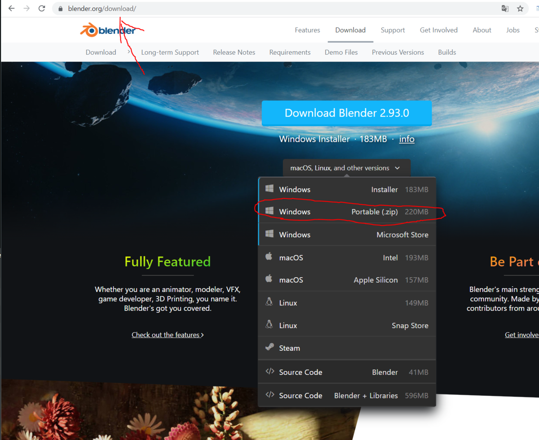Reload the page with the refresh icon

click(42, 9)
